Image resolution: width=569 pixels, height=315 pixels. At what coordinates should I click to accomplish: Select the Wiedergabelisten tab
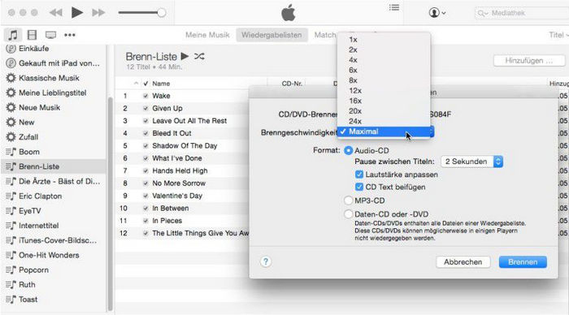tap(271, 35)
